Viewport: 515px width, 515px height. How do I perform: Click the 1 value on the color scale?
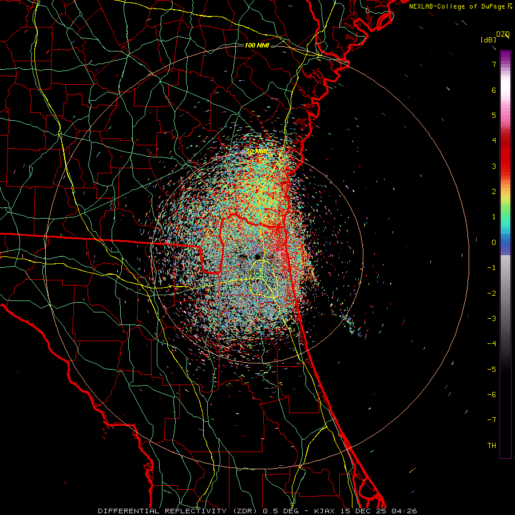(494, 217)
